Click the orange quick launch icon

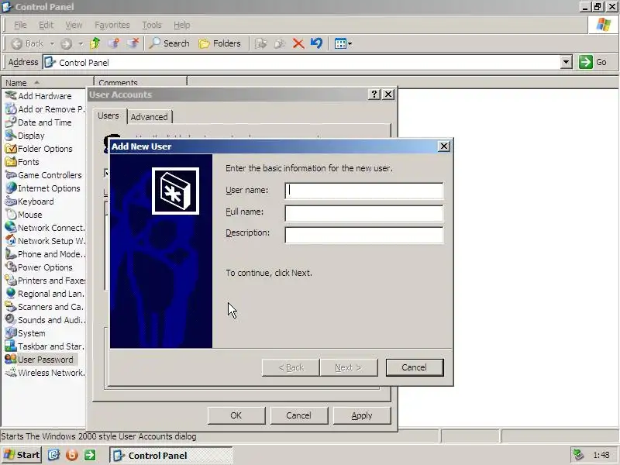(x=72, y=455)
